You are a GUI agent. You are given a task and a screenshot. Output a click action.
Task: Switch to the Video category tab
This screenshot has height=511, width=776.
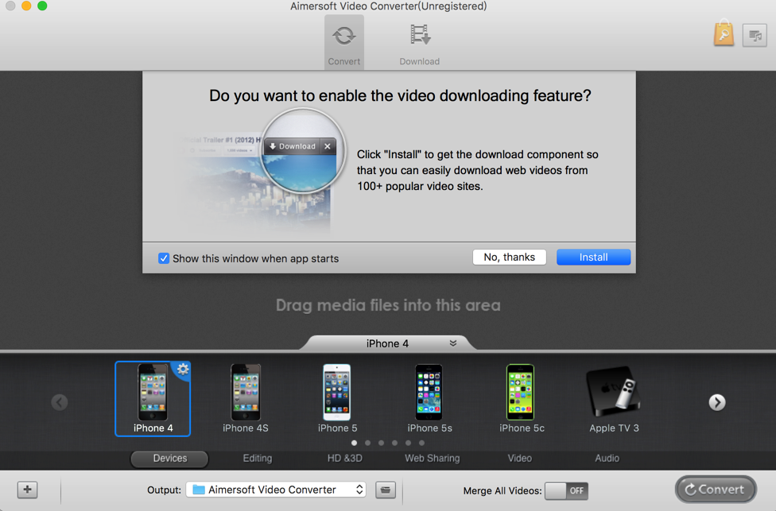coord(520,459)
